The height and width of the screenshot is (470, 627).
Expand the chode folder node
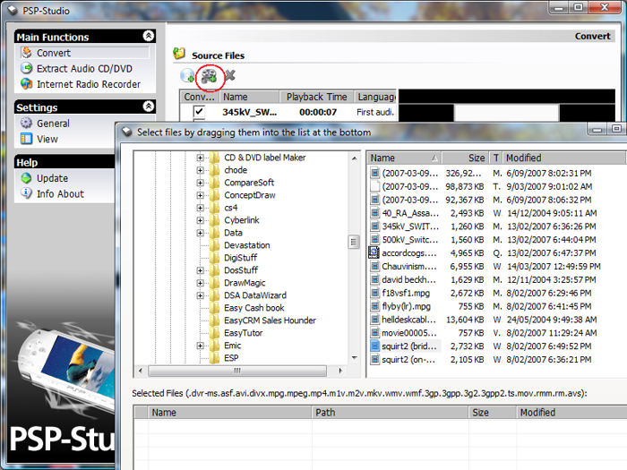(200, 170)
